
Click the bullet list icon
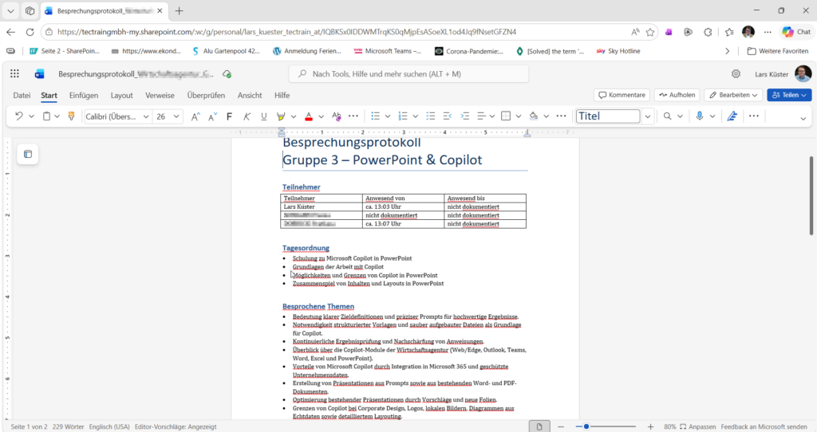coord(375,116)
